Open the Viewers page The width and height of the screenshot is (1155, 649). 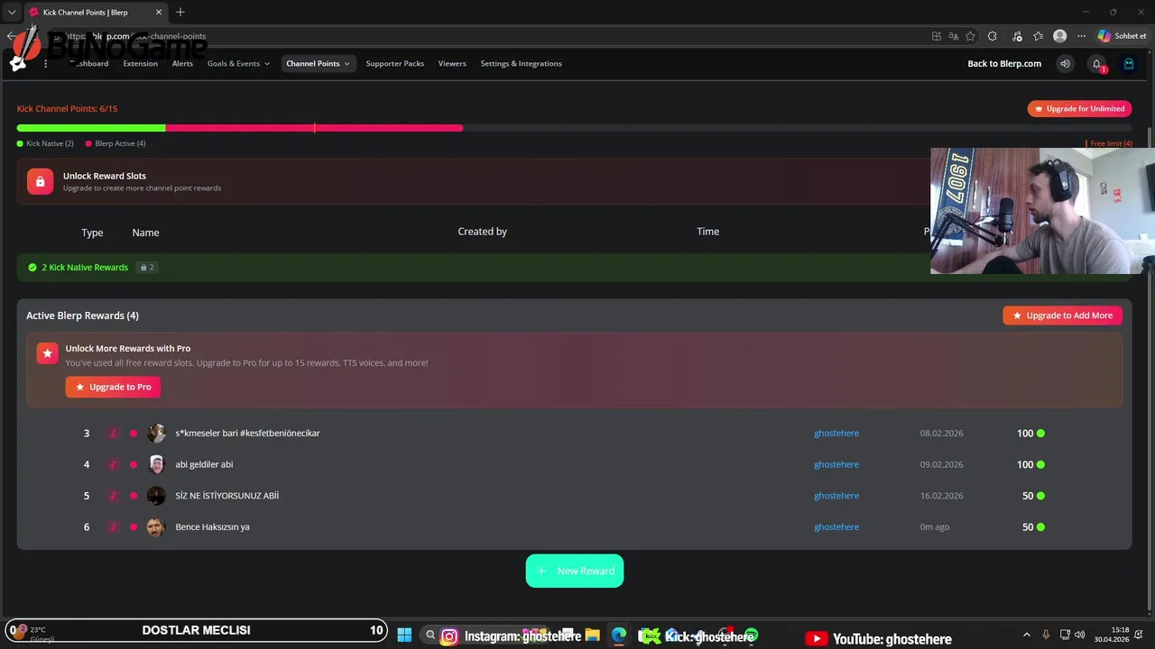click(452, 64)
